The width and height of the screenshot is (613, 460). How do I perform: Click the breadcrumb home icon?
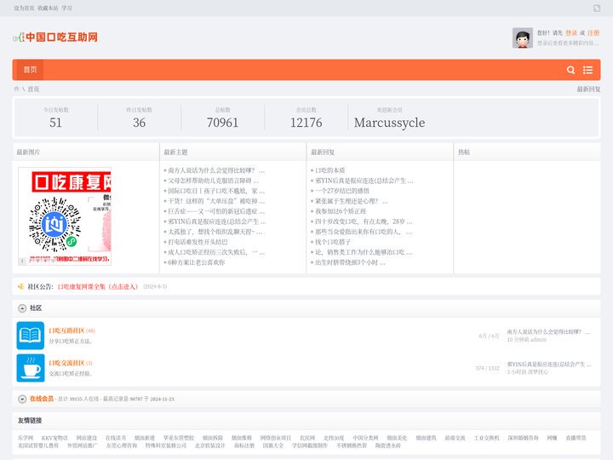coord(16,89)
